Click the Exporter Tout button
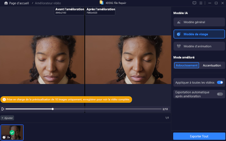Image resolution: width=226 pixels, height=141 pixels. click(199, 136)
